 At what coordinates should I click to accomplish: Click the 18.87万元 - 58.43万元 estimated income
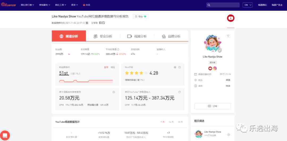(136, 133)
